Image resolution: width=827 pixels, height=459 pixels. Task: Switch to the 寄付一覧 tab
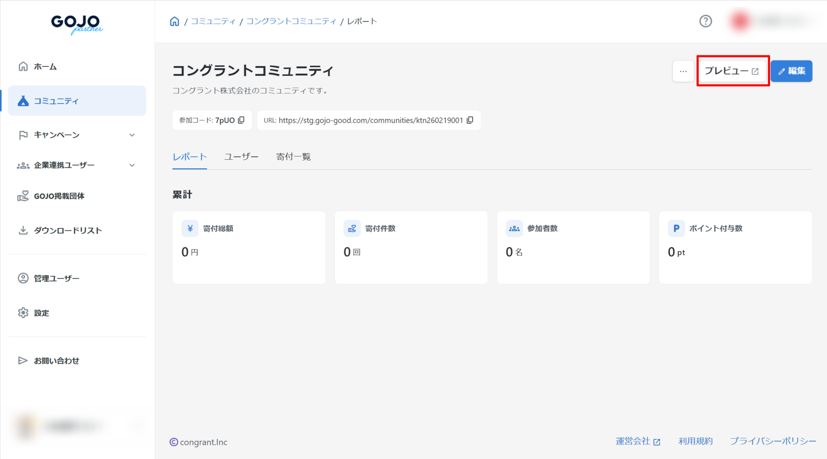pyautogui.click(x=293, y=157)
